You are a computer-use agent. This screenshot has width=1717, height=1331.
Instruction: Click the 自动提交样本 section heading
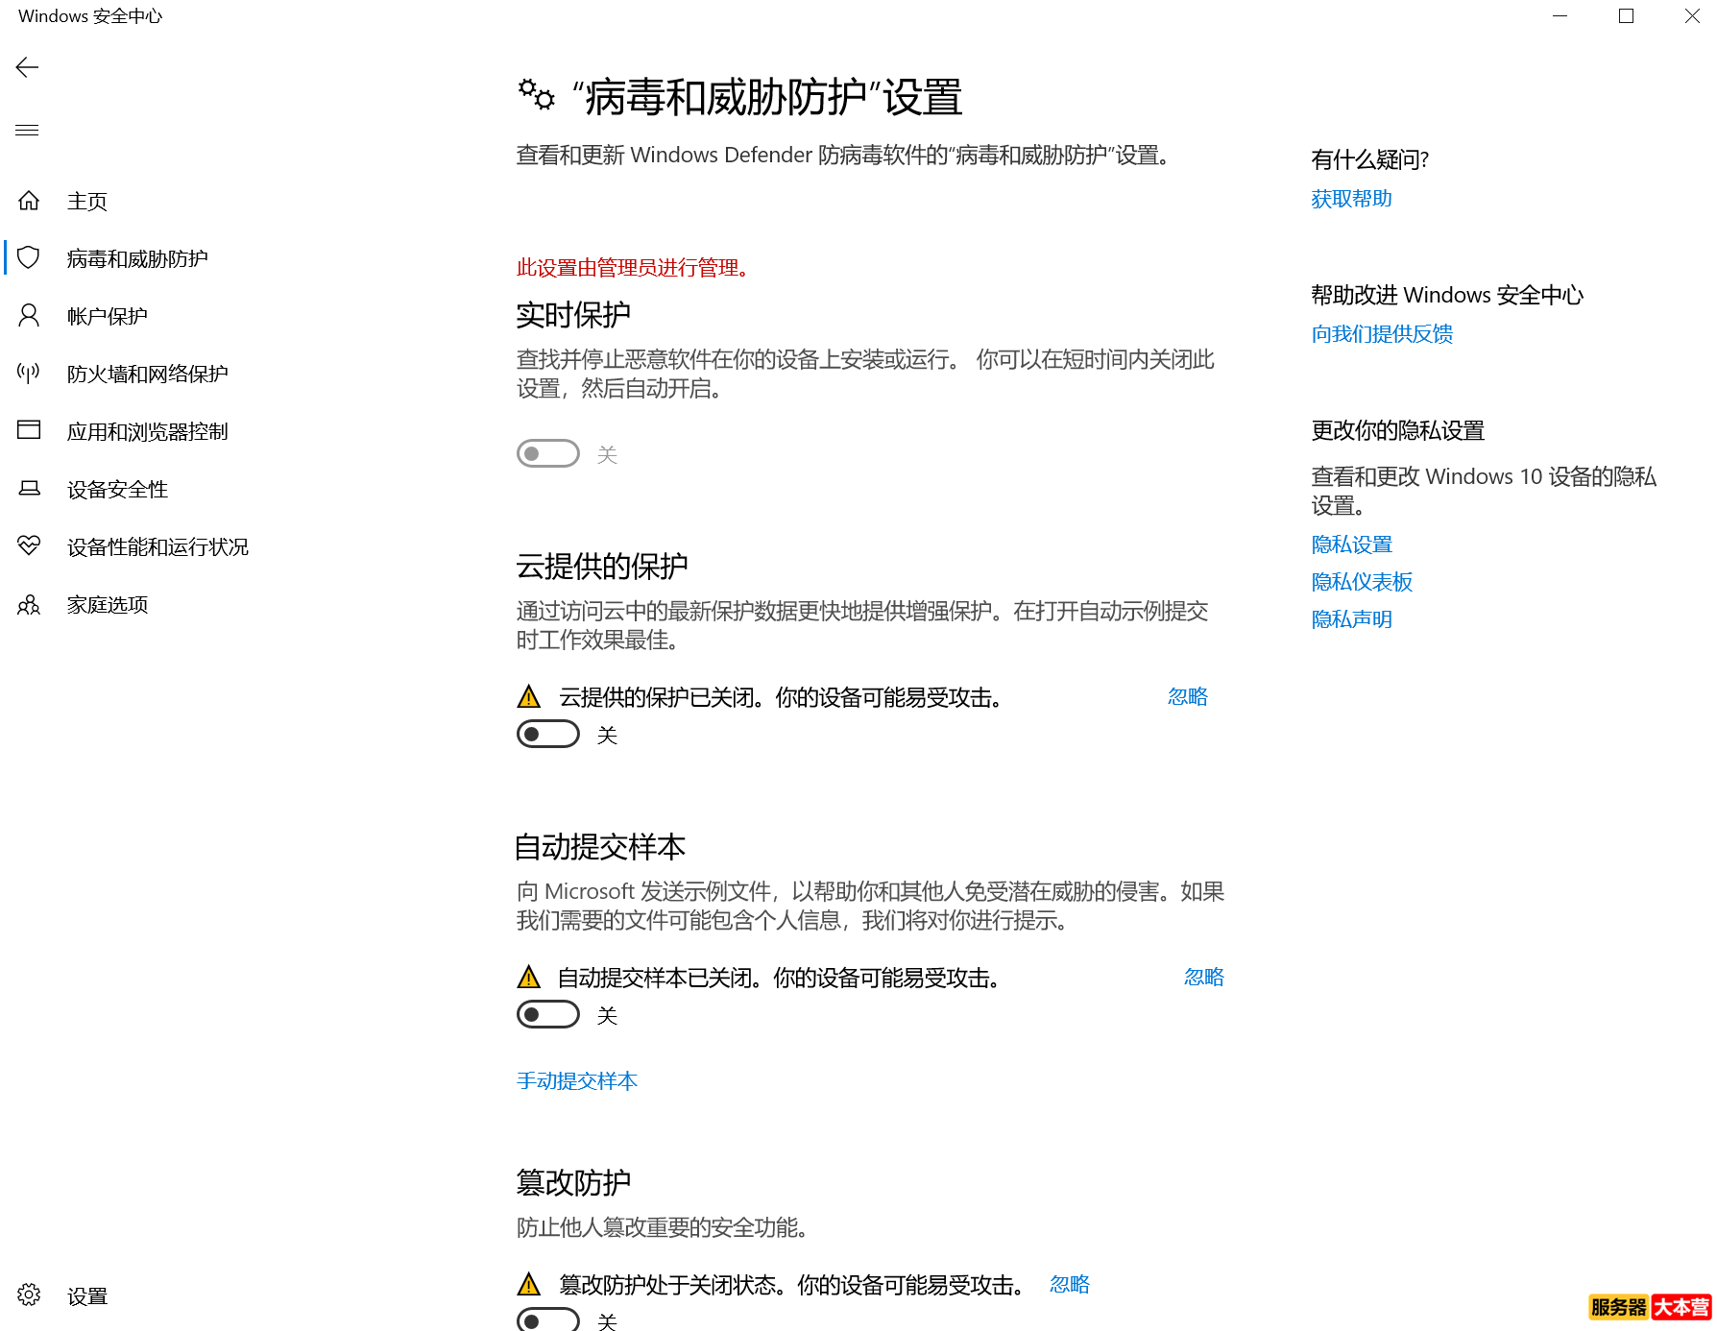click(601, 846)
